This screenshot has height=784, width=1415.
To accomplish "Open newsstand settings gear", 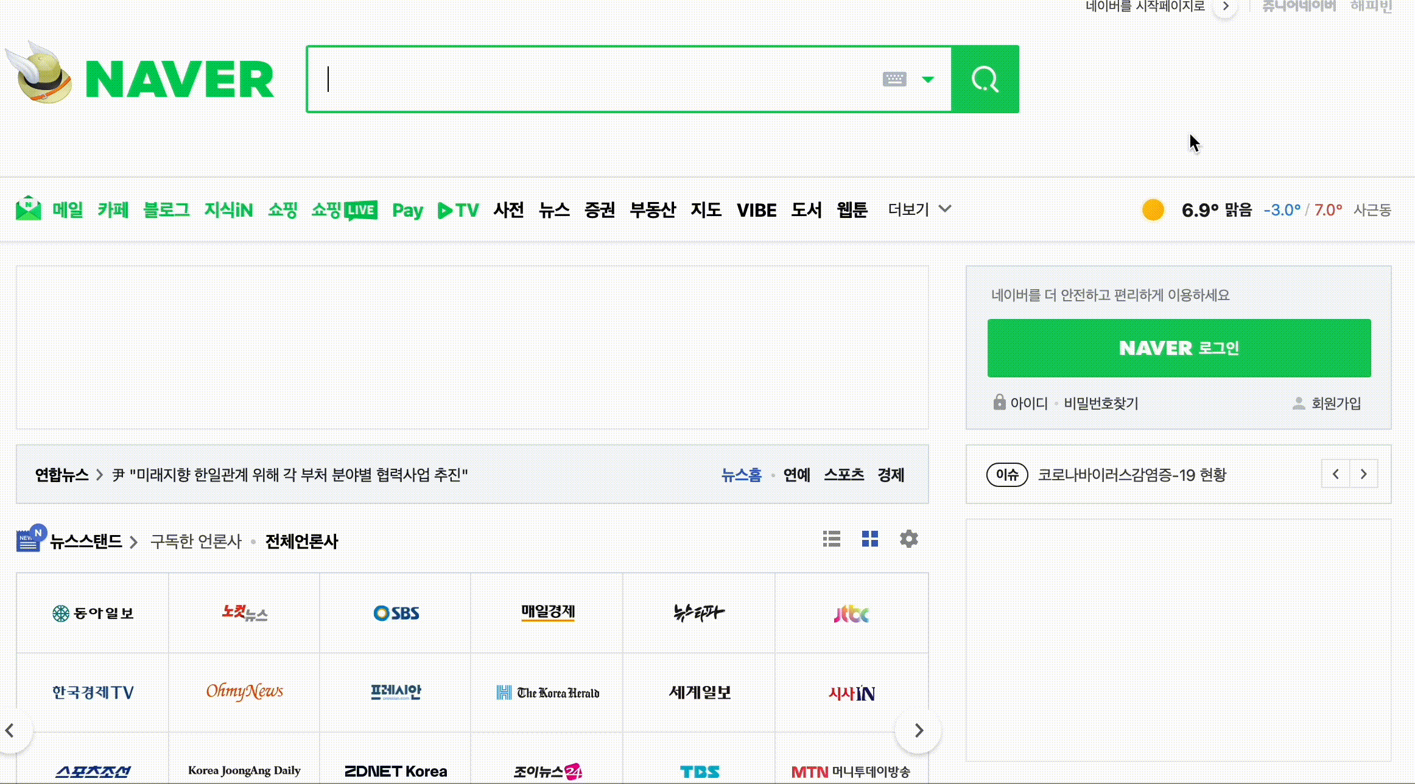I will click(908, 539).
